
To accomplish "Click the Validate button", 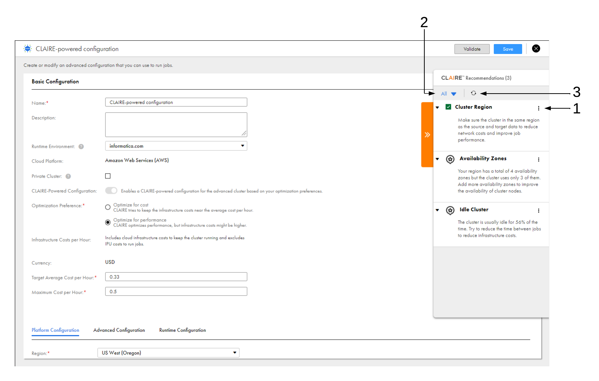I will [x=472, y=49].
